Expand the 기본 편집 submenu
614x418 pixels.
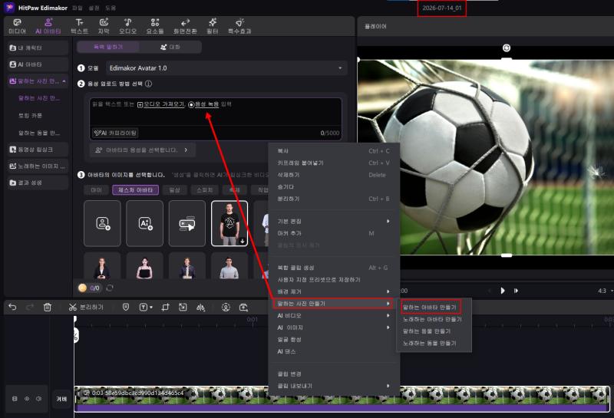[x=334, y=221]
